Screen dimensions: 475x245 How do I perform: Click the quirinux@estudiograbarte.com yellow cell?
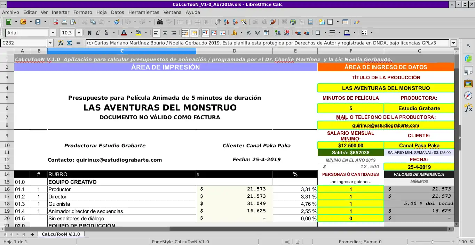click(x=386, y=125)
